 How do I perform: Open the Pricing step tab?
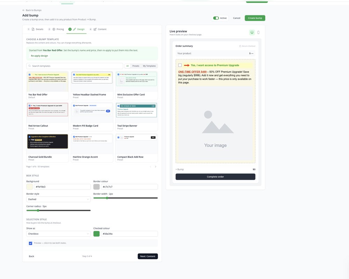(56, 29)
